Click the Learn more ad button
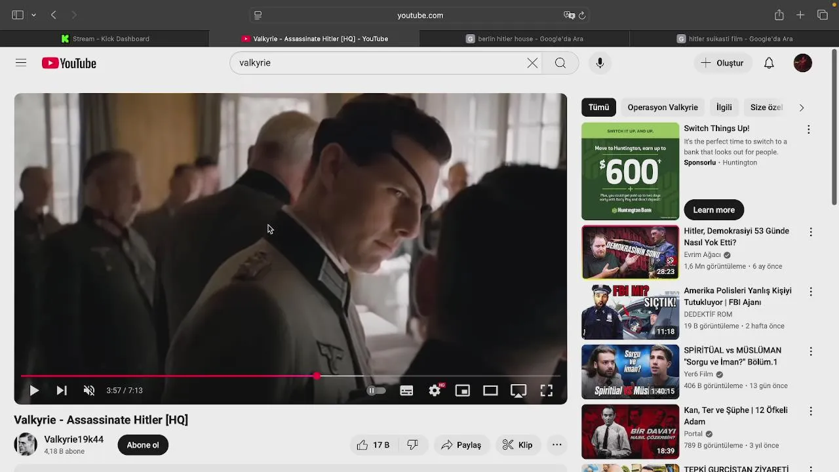The image size is (839, 472). [x=714, y=210]
